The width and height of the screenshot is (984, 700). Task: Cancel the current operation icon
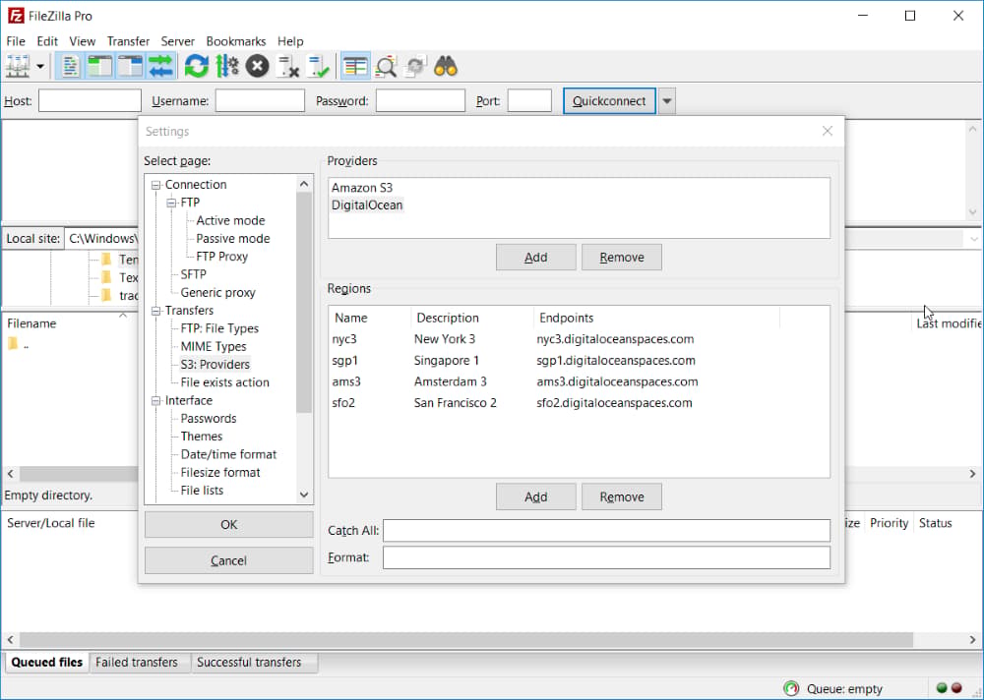tap(257, 66)
